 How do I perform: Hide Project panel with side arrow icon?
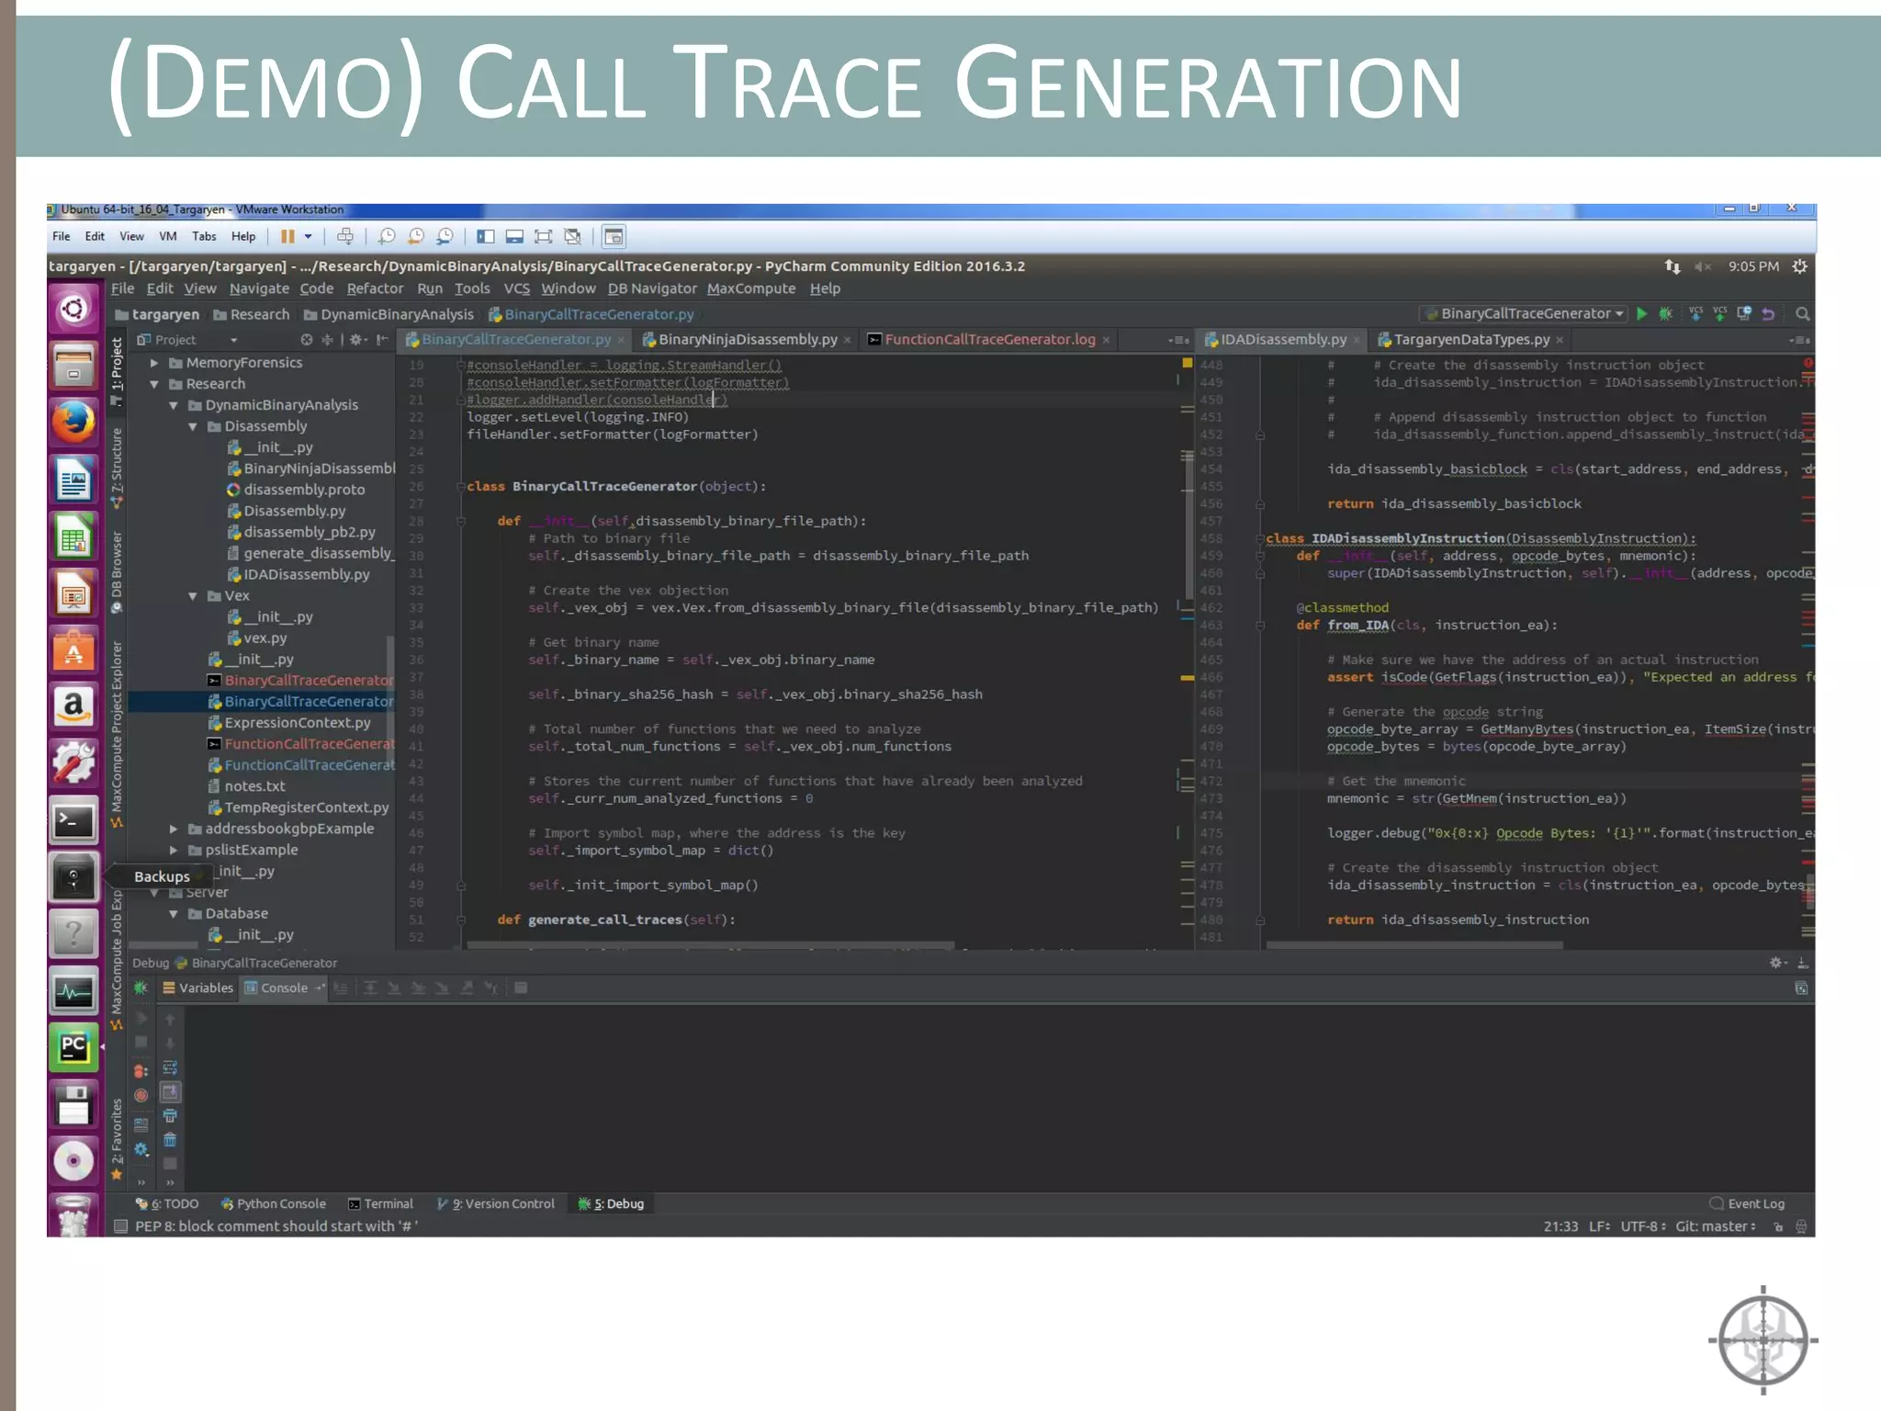pos(382,340)
